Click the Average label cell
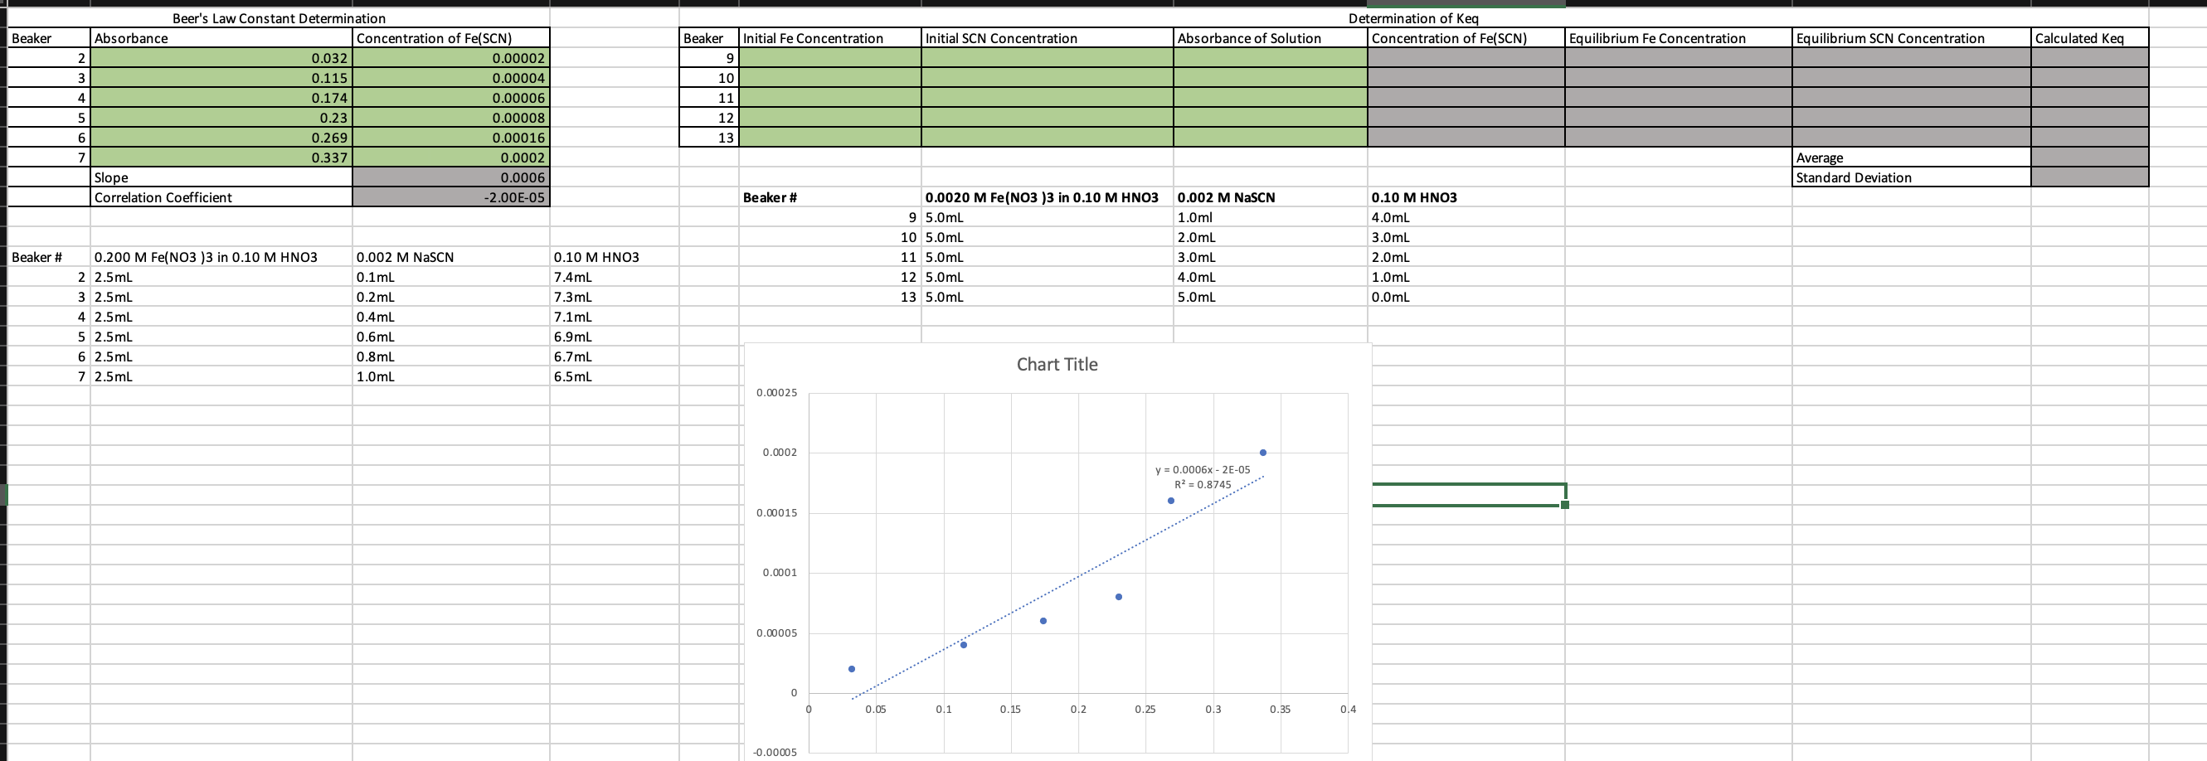 (x=1911, y=158)
